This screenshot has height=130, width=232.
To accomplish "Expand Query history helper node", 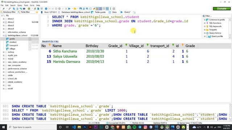I will pyautogui.click(x=204, y=33).
